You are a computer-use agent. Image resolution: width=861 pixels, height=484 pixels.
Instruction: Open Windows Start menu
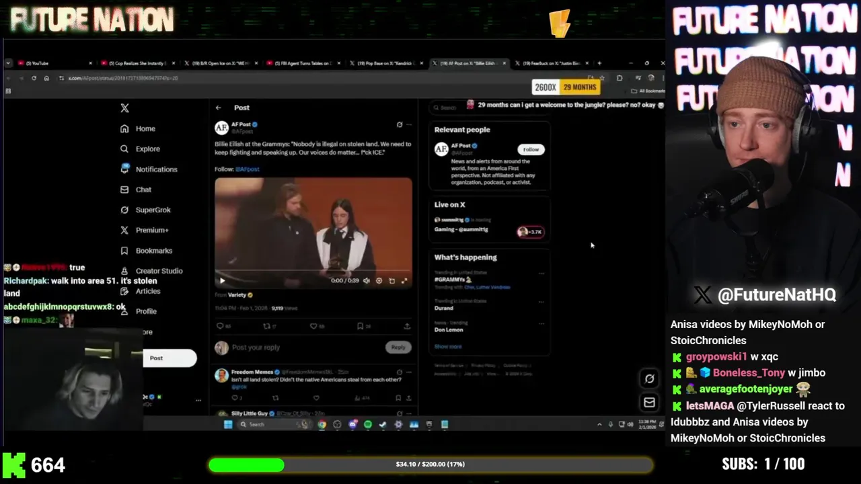tap(228, 424)
